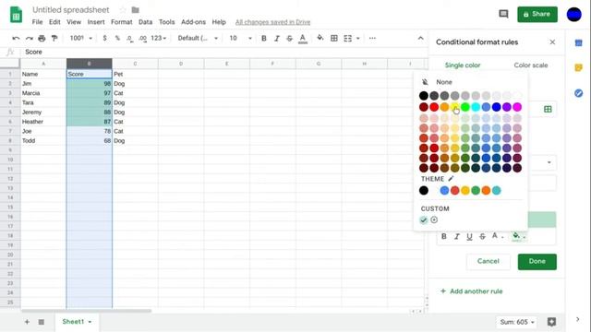Activate the Paint format tool
Image resolution: width=591 pixels, height=332 pixels.
coord(54,38)
